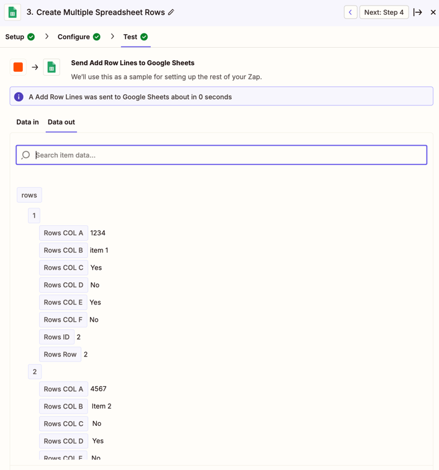Close the step editor panel
The height and width of the screenshot is (470, 439).
(x=433, y=12)
